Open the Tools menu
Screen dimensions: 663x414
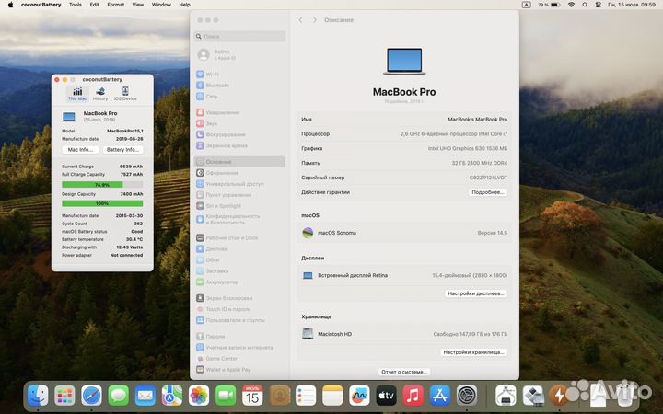pyautogui.click(x=76, y=5)
